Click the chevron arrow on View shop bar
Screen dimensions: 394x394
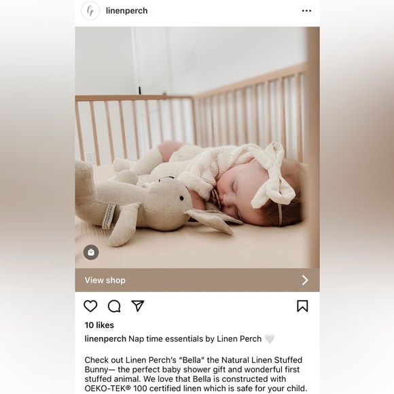305,280
